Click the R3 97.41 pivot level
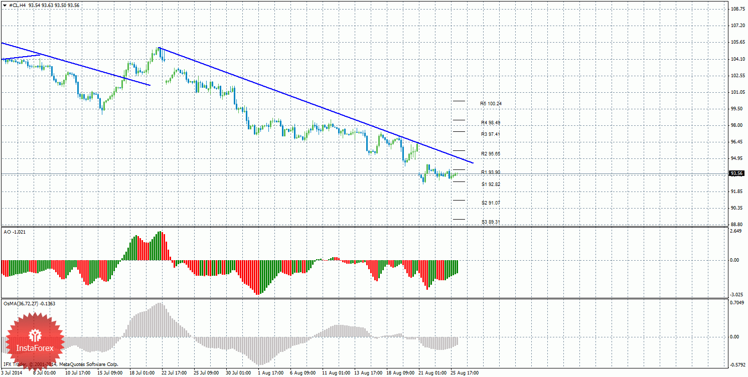 pos(491,134)
